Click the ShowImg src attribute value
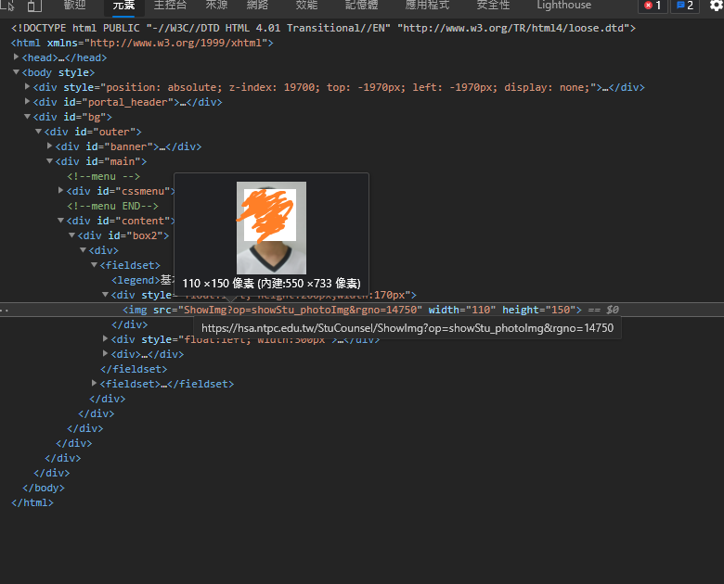 click(303, 310)
